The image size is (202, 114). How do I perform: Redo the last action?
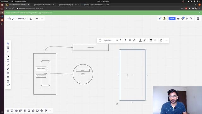coord(42,19)
